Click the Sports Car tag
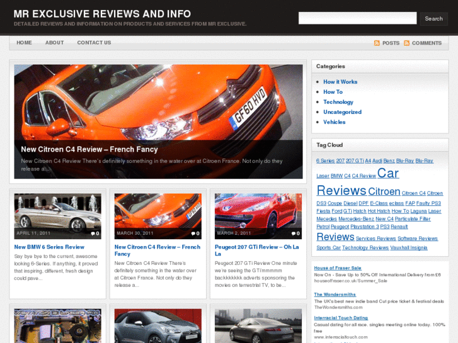Viewport: 458px width, 343px height. [329, 248]
